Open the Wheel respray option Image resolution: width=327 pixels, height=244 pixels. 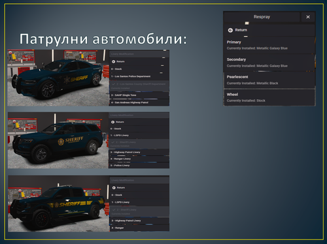(269, 97)
